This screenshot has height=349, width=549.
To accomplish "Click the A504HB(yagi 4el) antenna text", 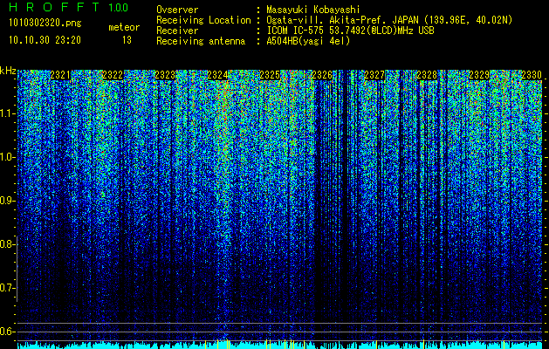I will tap(308, 41).
